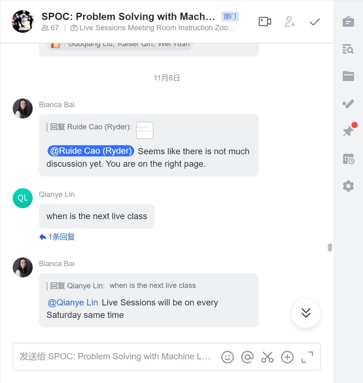
Task: Click the checkmark icon in the header
Action: pyautogui.click(x=314, y=22)
